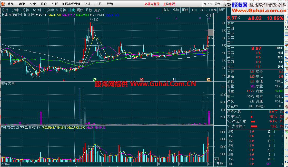The image size is (288, 167).
Task: Click the '跌' event marker under chart
Action: click(x=95, y=79)
